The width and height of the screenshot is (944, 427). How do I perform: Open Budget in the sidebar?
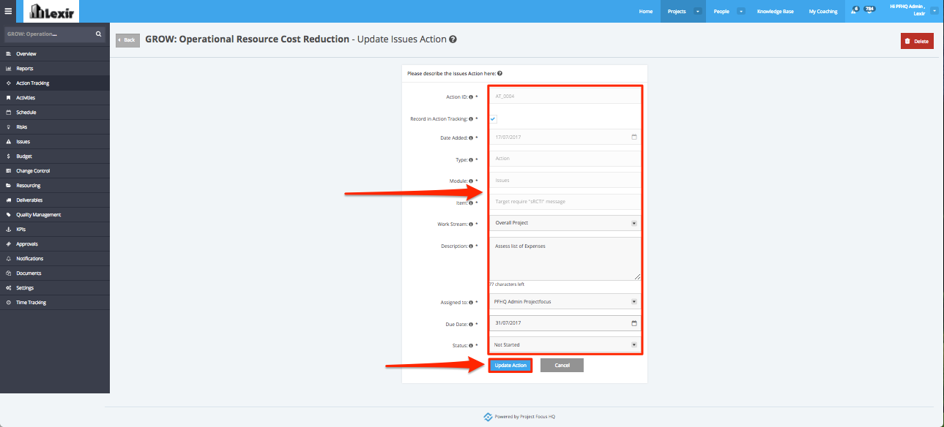click(55, 156)
